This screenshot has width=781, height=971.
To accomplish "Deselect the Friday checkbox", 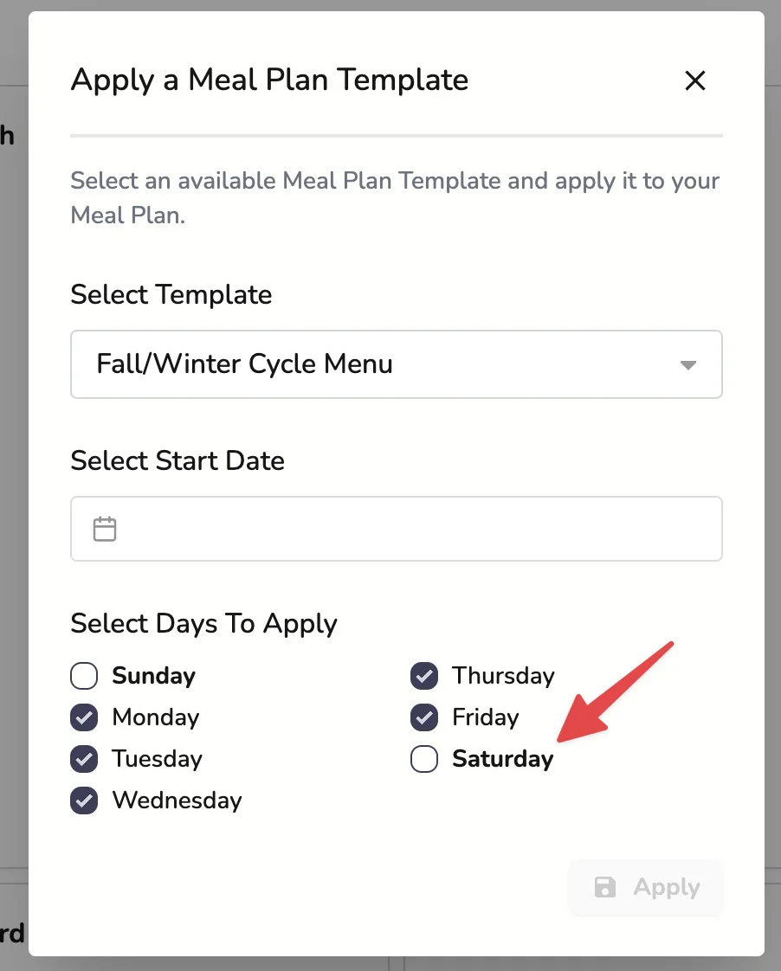I will (x=424, y=717).
